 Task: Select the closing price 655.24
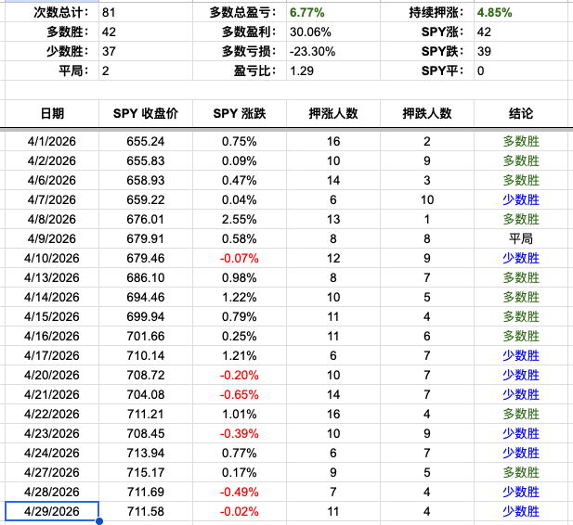(x=146, y=141)
